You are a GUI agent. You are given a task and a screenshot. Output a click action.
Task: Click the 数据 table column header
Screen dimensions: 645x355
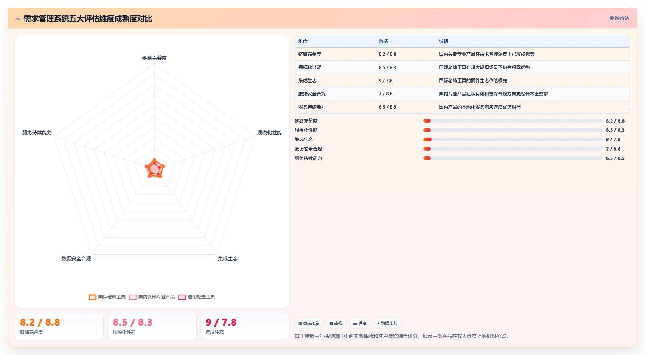coord(383,41)
